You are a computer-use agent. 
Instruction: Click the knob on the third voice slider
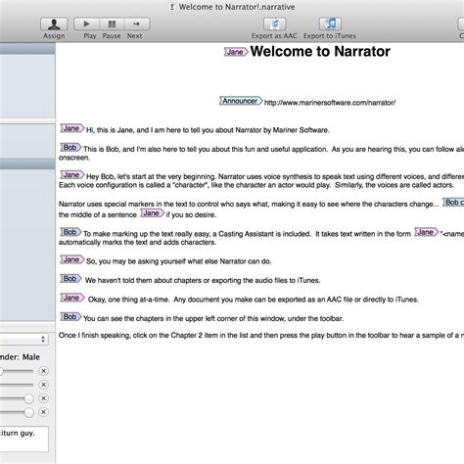(28, 398)
